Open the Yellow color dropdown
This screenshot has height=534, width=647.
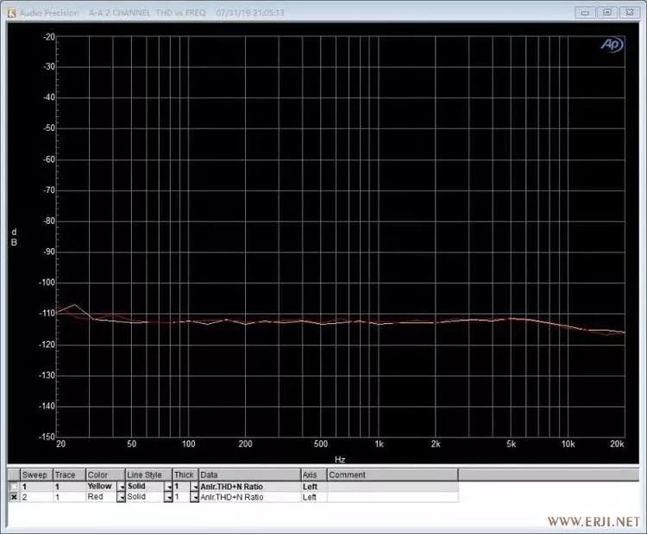[x=121, y=487]
